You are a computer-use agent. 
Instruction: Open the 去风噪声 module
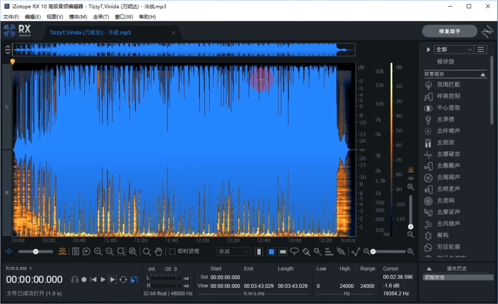[x=448, y=224]
